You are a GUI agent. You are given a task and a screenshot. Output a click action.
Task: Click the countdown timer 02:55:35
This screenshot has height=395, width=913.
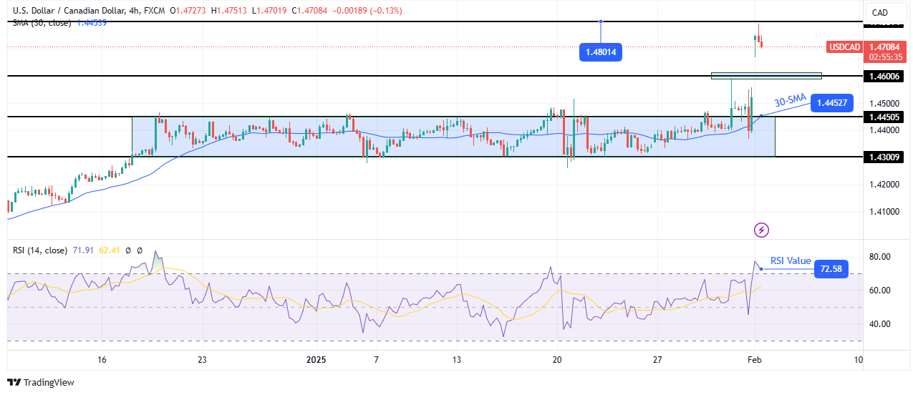[884, 57]
